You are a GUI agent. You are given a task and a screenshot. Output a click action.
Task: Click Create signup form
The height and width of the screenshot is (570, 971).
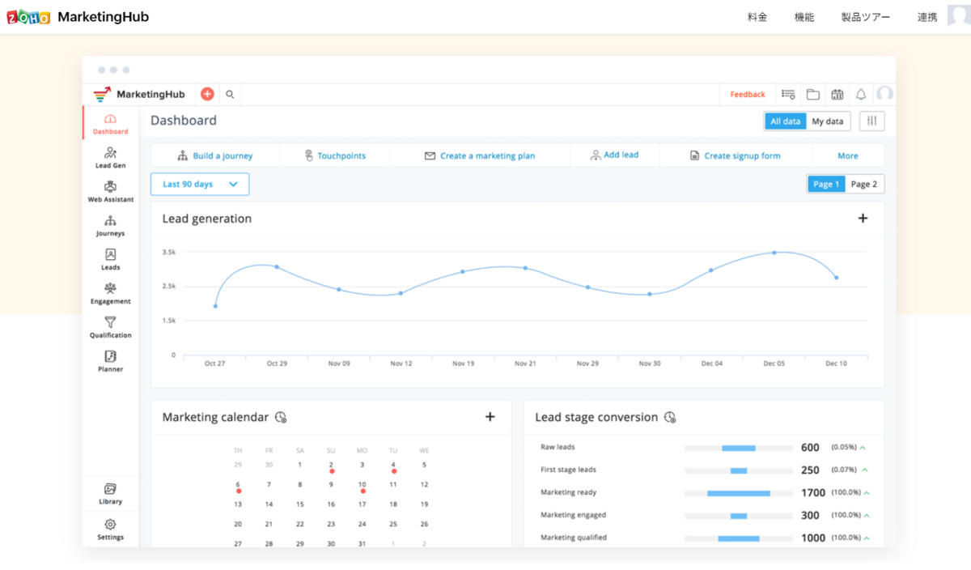pyautogui.click(x=735, y=155)
